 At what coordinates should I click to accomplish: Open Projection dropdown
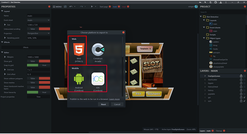click(x=38, y=33)
